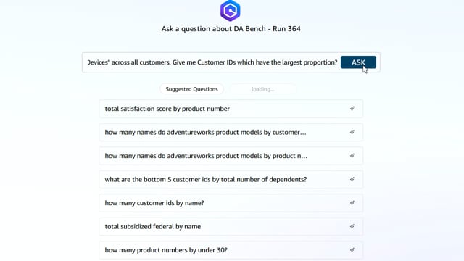The width and height of the screenshot is (464, 261).
Task: Click into the question input field
Action: [x=212, y=62]
